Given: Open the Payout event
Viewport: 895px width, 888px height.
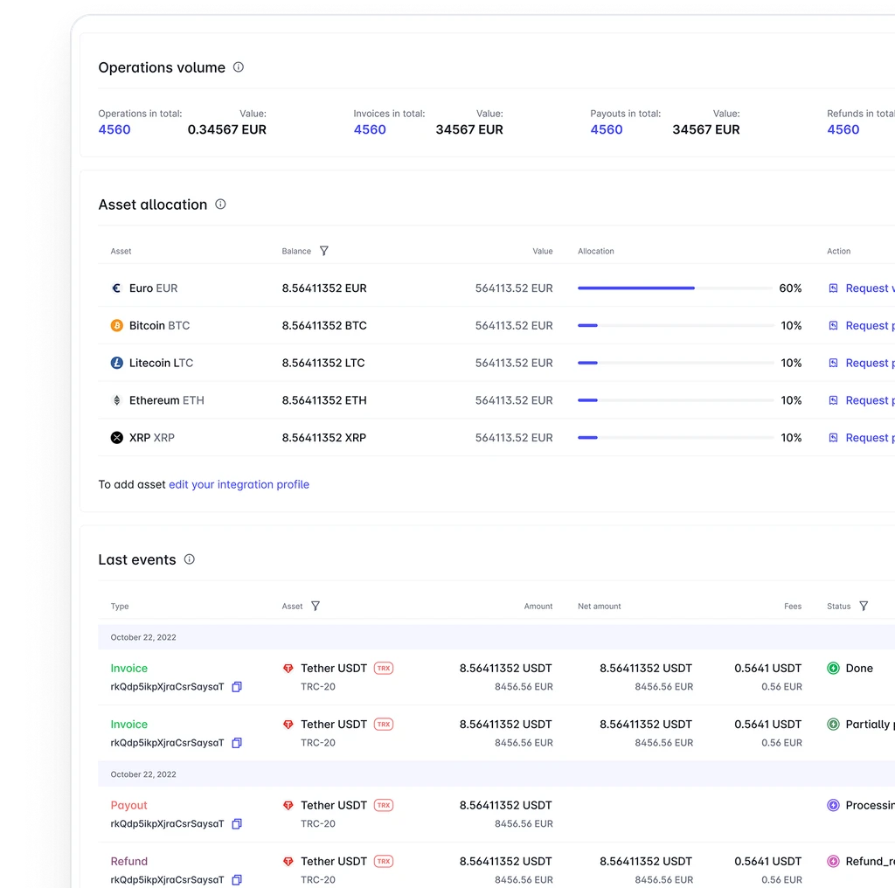Looking at the screenshot, I should 129,805.
